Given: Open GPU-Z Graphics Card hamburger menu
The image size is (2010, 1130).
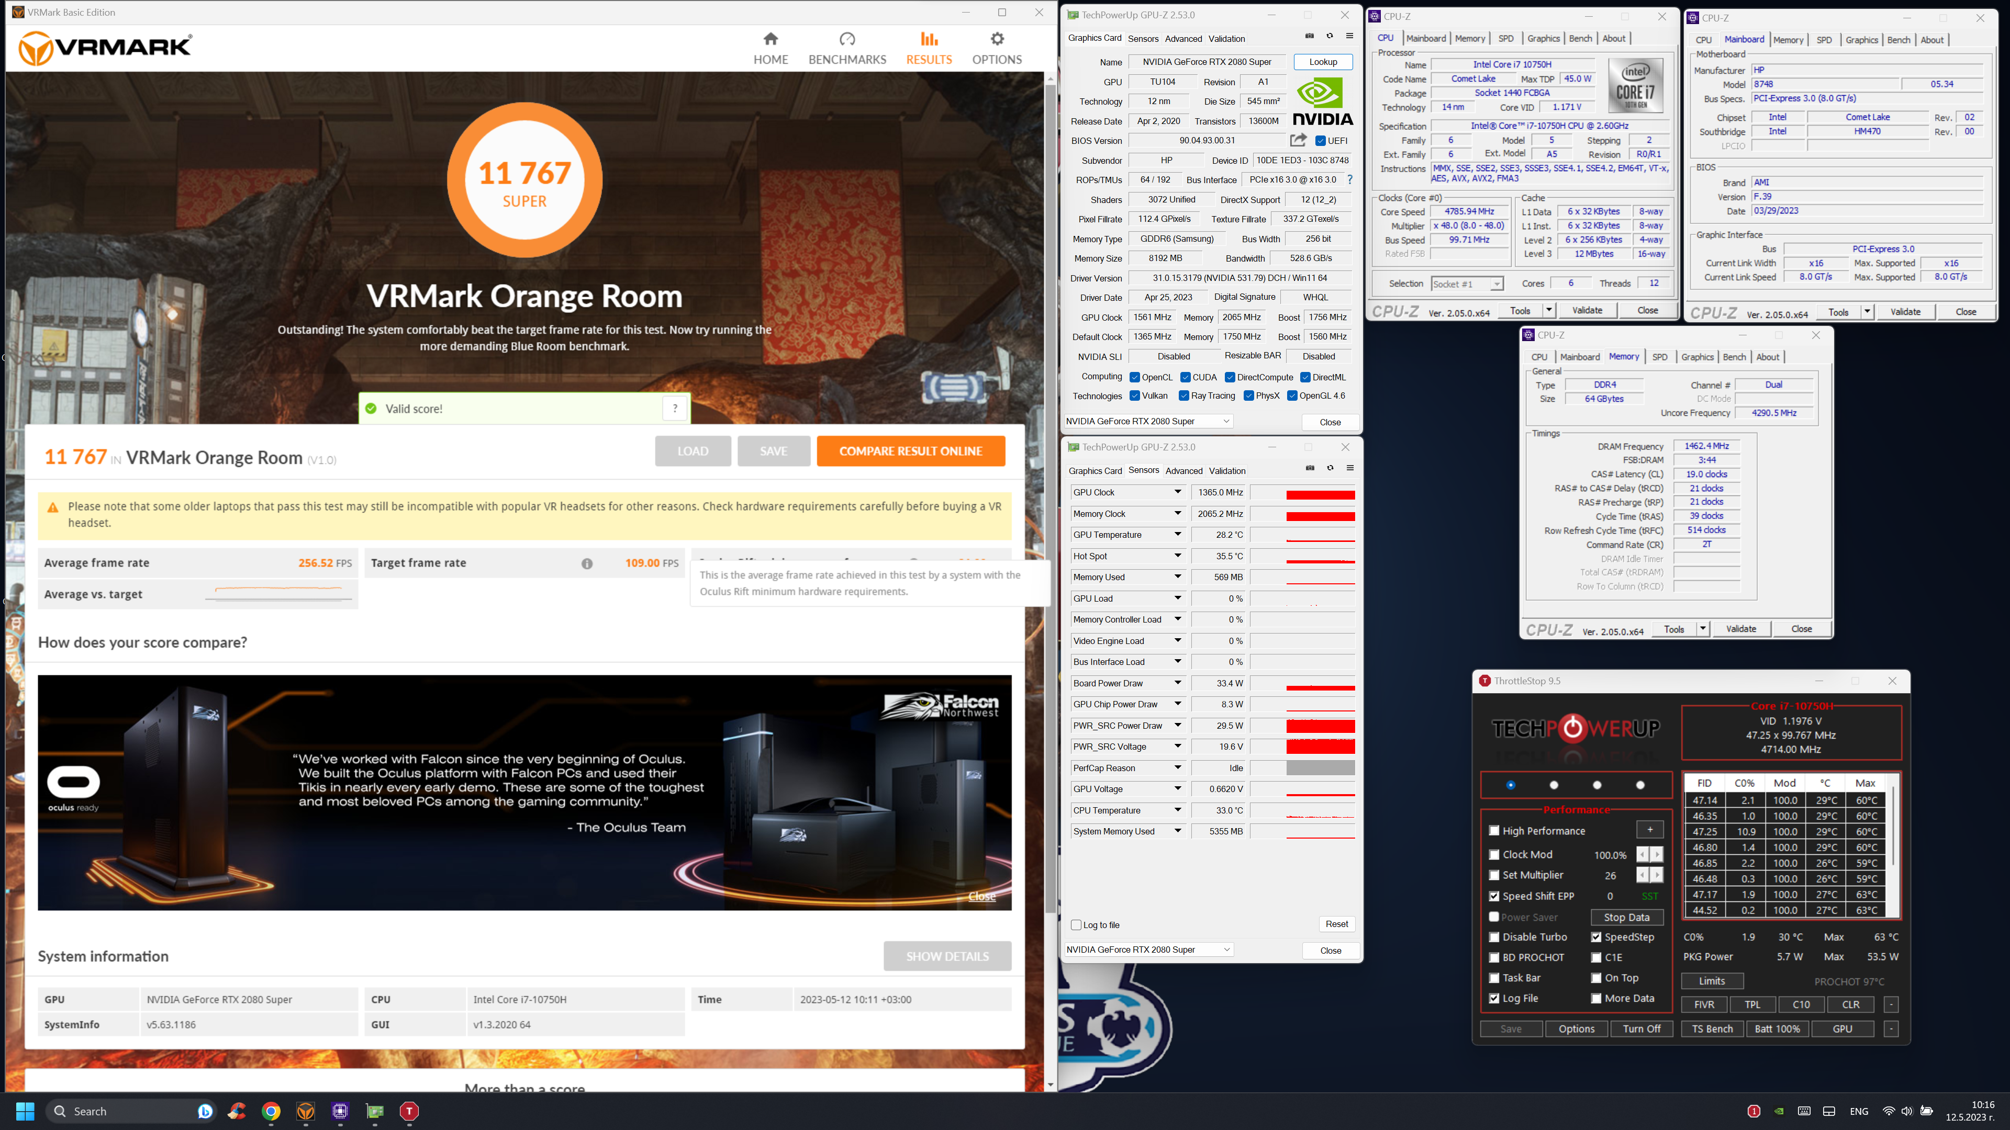Looking at the screenshot, I should tap(1349, 36).
